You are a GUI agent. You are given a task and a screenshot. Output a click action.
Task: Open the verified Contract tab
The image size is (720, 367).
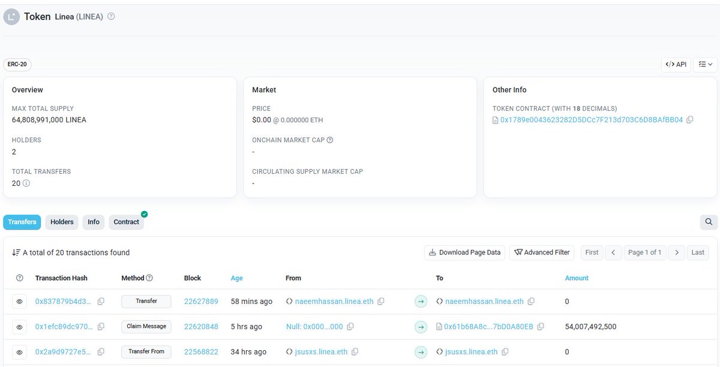pos(127,222)
